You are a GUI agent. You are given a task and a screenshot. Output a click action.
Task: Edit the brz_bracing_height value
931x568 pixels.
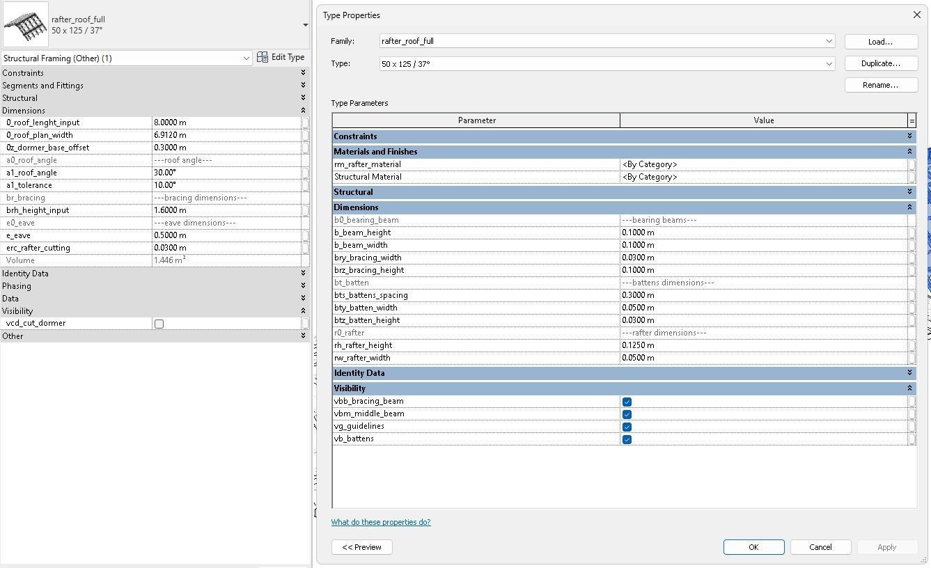[x=763, y=270]
